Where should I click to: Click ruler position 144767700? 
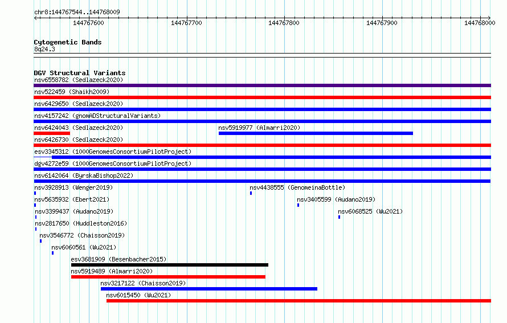pos(186,23)
